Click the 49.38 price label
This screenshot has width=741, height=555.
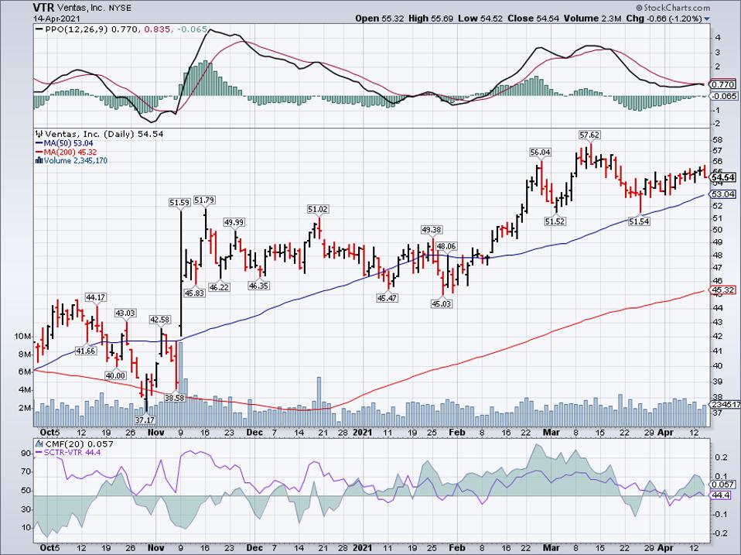click(x=432, y=230)
